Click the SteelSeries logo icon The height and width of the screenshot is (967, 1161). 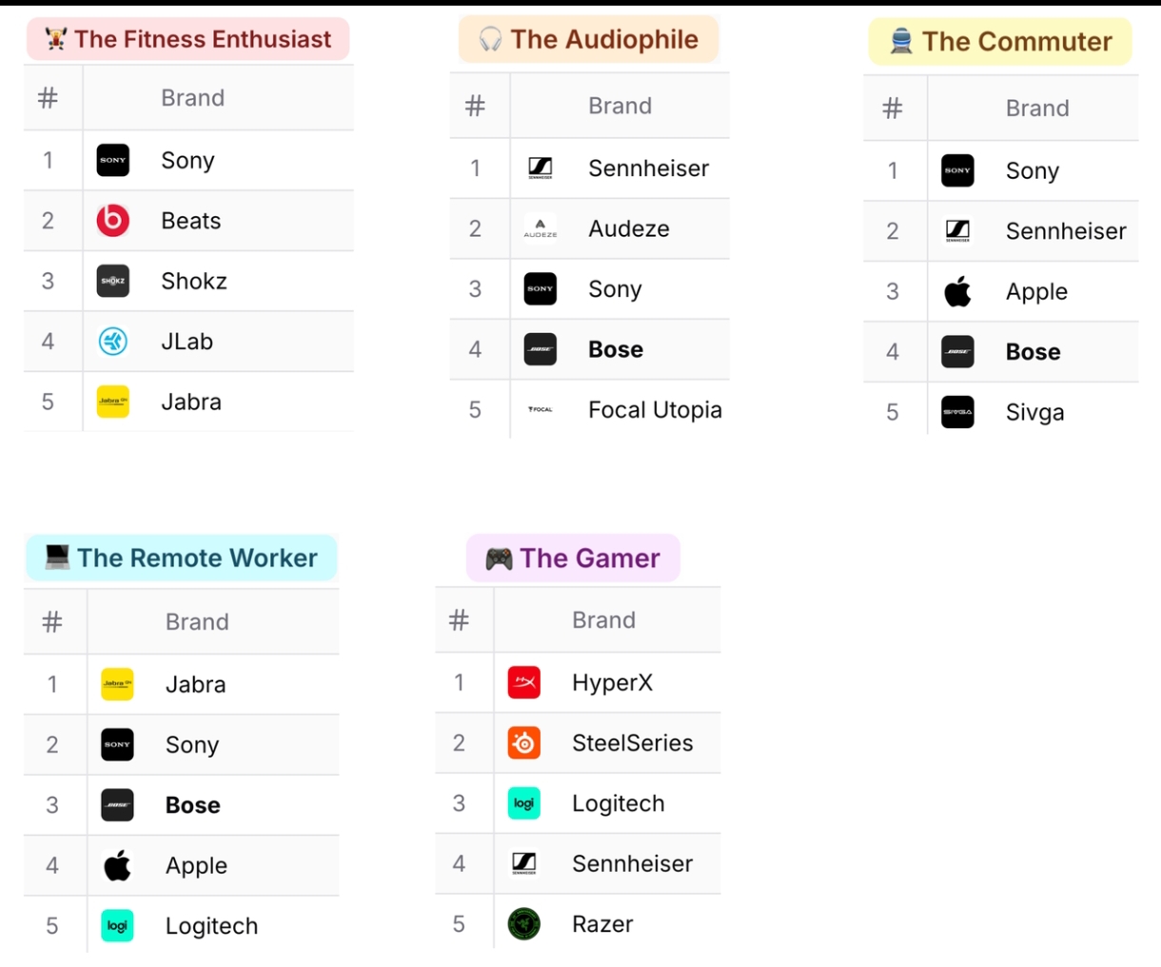pyautogui.click(x=524, y=742)
